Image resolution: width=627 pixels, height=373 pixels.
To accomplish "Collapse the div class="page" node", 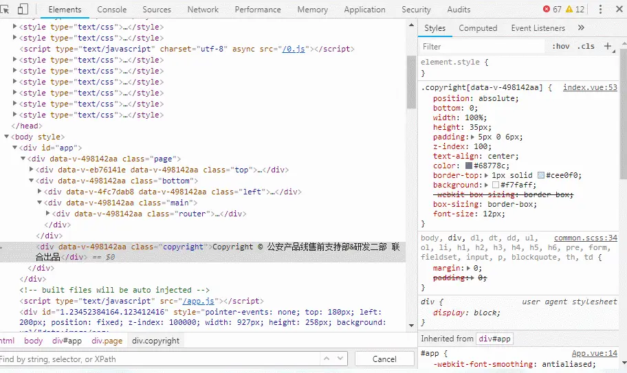I will point(23,159).
